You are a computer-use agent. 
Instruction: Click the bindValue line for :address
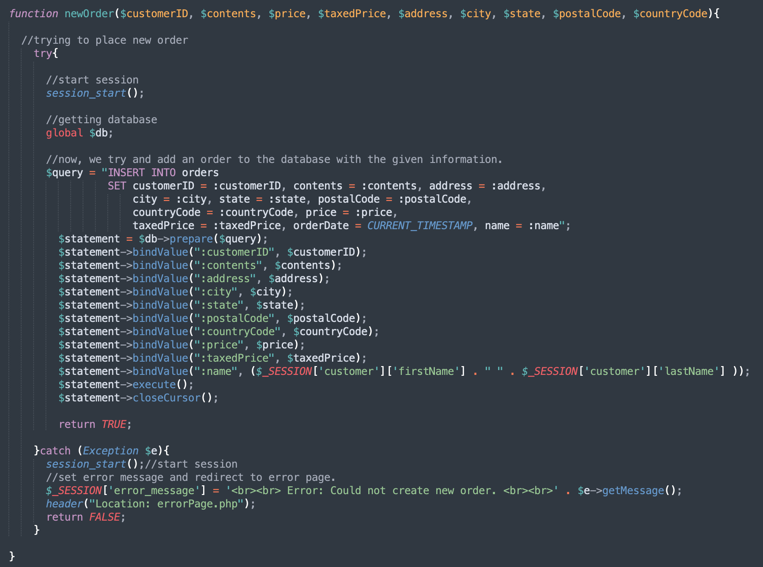click(194, 279)
